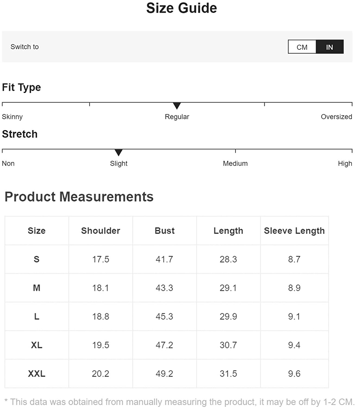The height and width of the screenshot is (408, 355).
Task: Click the Shoulder column header
Action: click(x=101, y=231)
